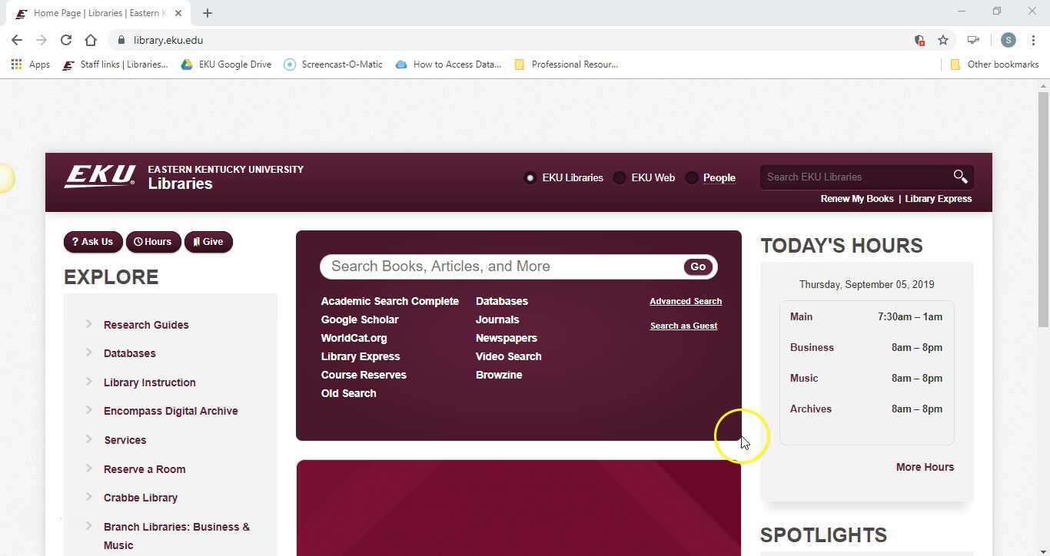Bookmark this page with the star icon
This screenshot has width=1050, height=556.
click(x=943, y=40)
